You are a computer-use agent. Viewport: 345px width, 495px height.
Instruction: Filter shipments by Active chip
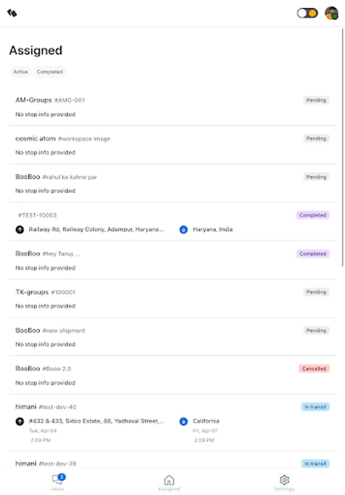pos(20,71)
